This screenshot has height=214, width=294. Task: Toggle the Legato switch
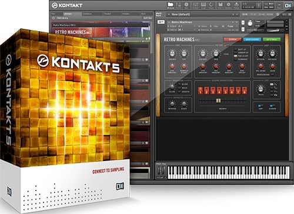179,92
